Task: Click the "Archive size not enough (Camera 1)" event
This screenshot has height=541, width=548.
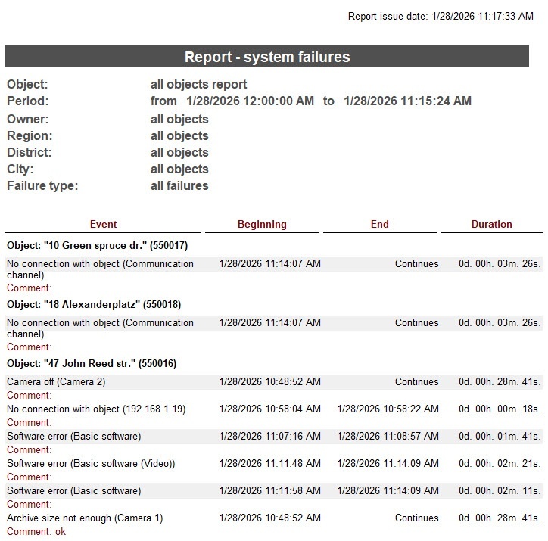Action: point(85,518)
